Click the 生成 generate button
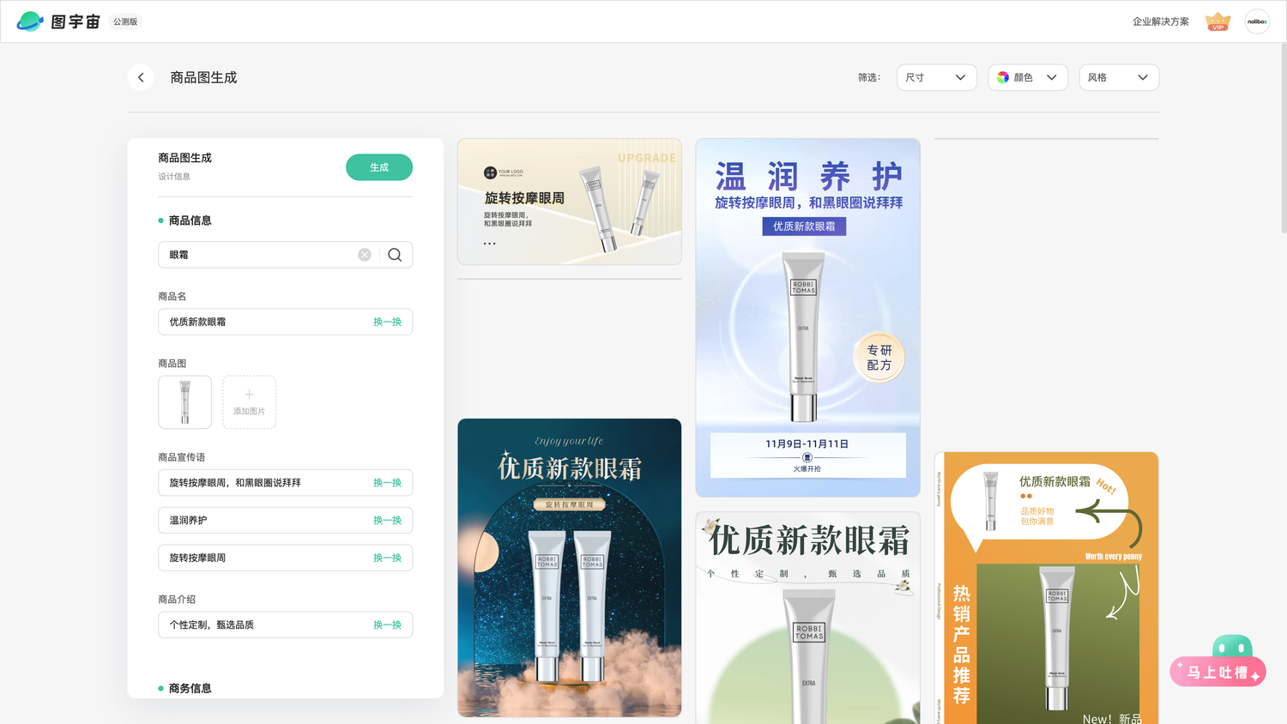The image size is (1287, 724). [x=379, y=167]
